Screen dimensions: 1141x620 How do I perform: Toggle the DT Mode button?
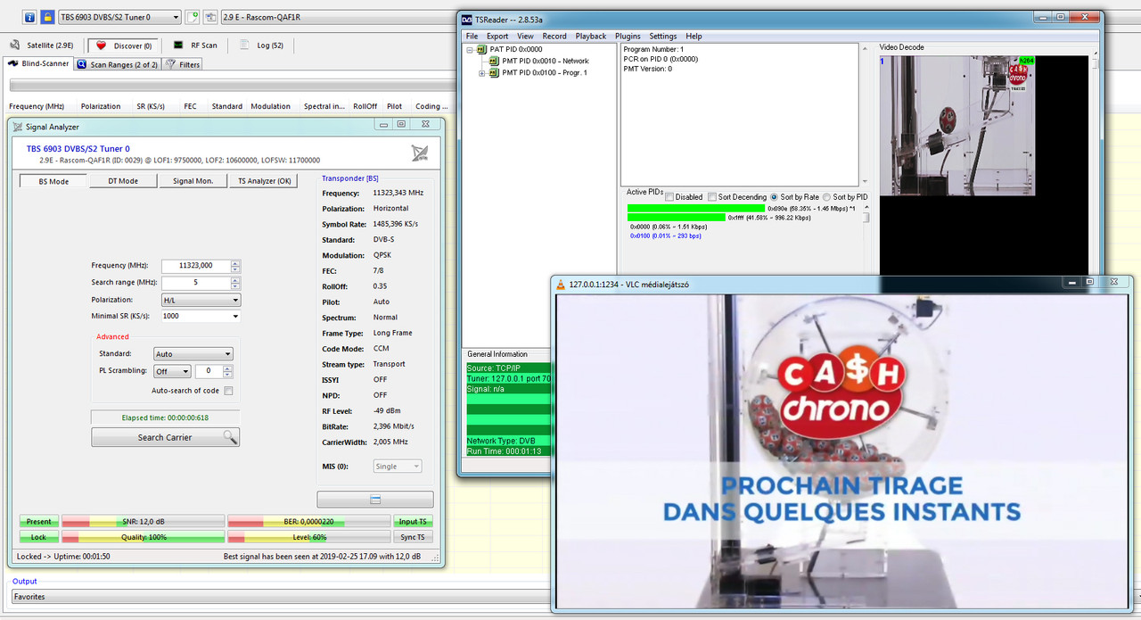(x=123, y=181)
